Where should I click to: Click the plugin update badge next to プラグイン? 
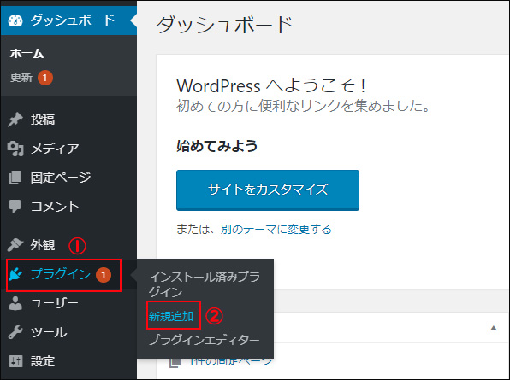coord(103,275)
